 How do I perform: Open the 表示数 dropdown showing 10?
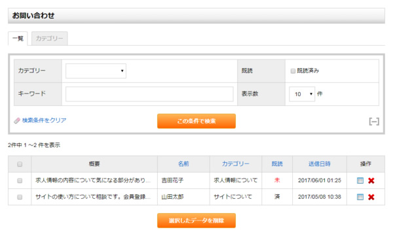pos(302,94)
